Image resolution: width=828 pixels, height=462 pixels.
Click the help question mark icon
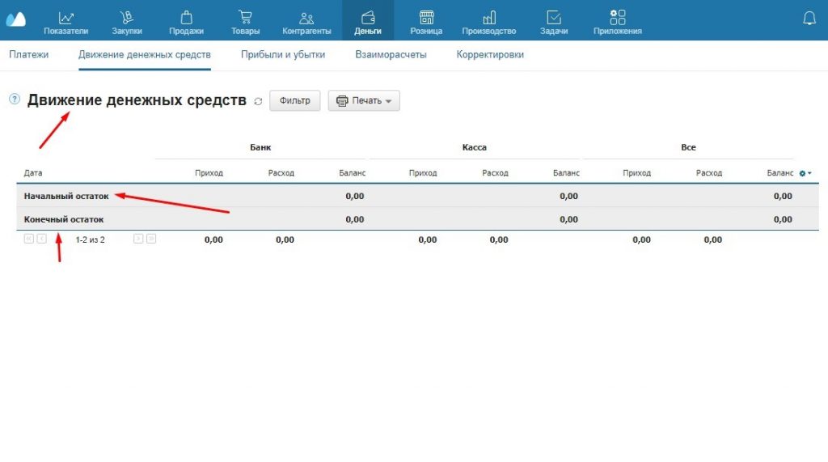point(15,99)
